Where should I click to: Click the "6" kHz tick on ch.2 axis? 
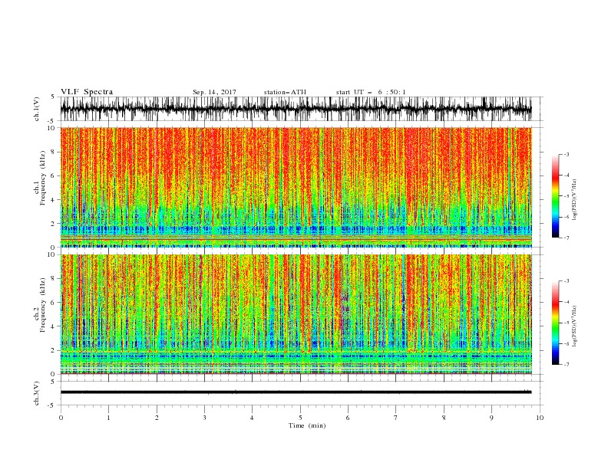(x=53, y=303)
